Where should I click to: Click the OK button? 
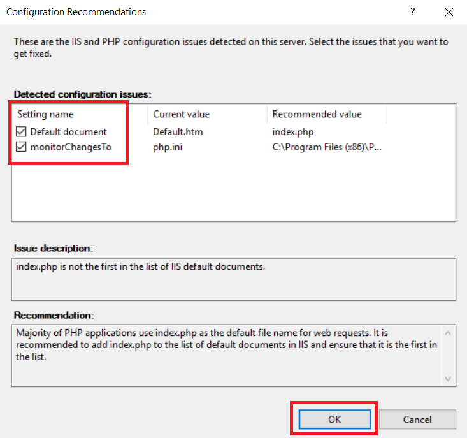[334, 420]
